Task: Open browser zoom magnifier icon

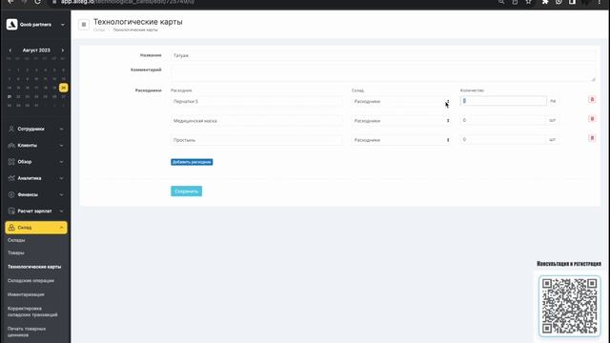Action: [501, 2]
